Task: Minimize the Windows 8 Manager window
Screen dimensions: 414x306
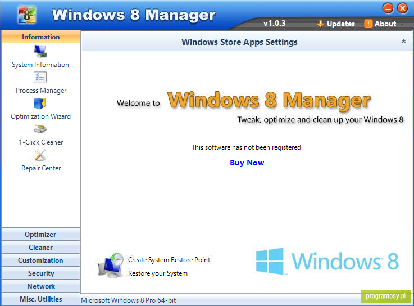Action: click(388, 8)
